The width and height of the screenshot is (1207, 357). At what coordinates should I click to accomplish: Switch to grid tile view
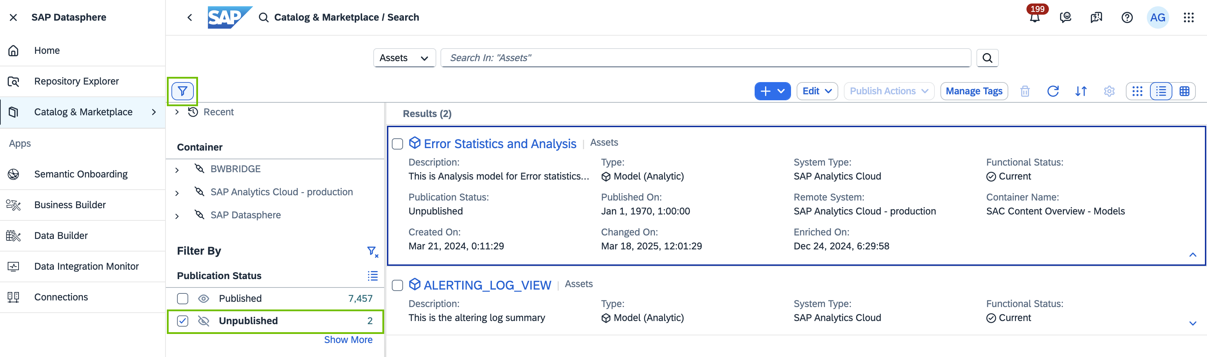click(x=1137, y=91)
